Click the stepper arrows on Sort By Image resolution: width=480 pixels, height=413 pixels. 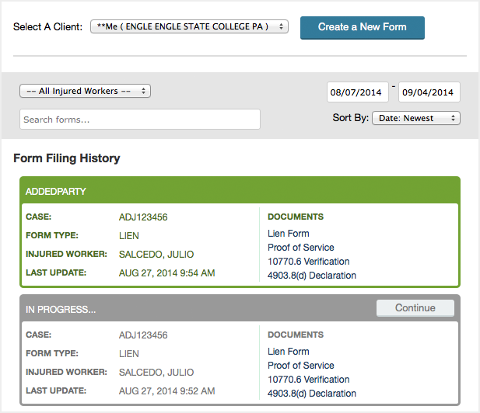(x=453, y=118)
